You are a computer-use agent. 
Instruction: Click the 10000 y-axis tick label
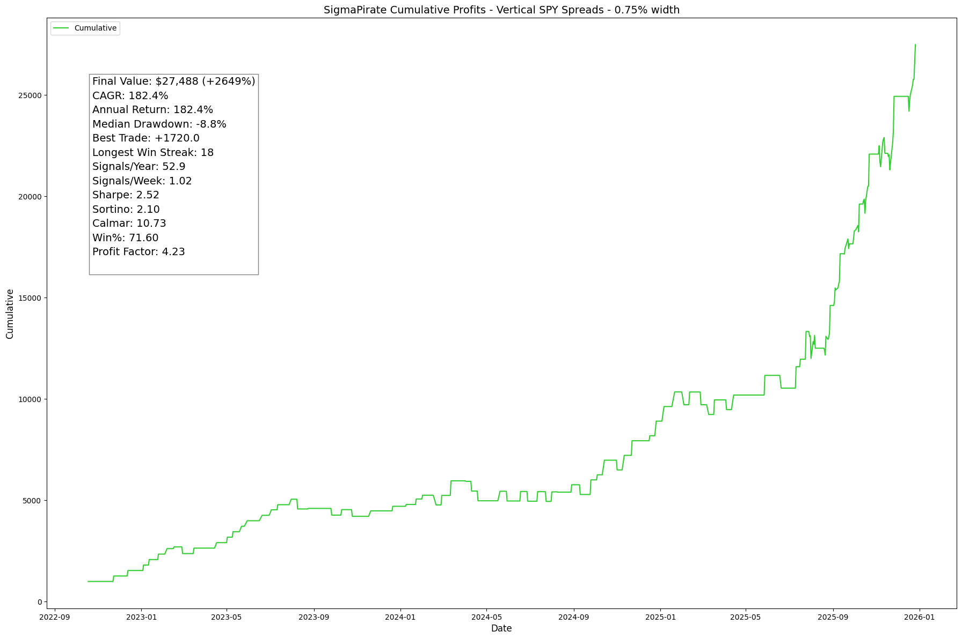tap(31, 399)
